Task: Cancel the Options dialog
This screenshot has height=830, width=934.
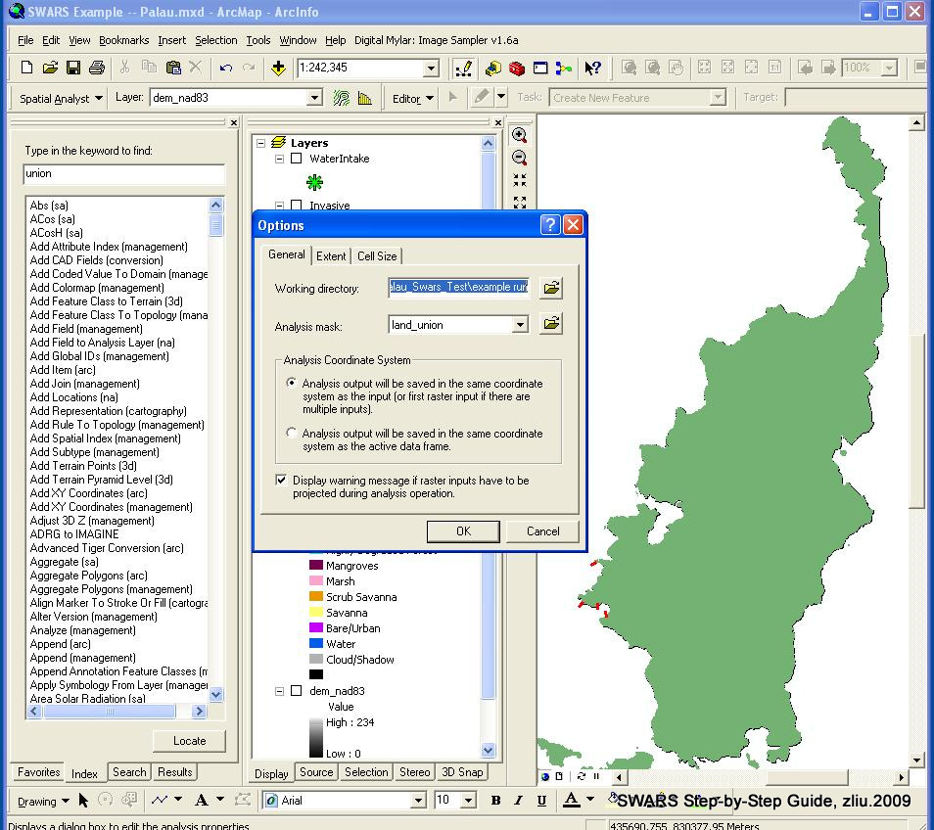Action: coord(542,531)
